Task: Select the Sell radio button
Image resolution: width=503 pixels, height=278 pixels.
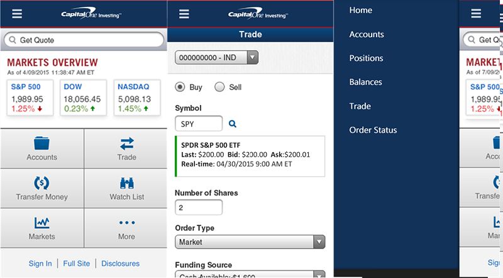Action: (219, 87)
